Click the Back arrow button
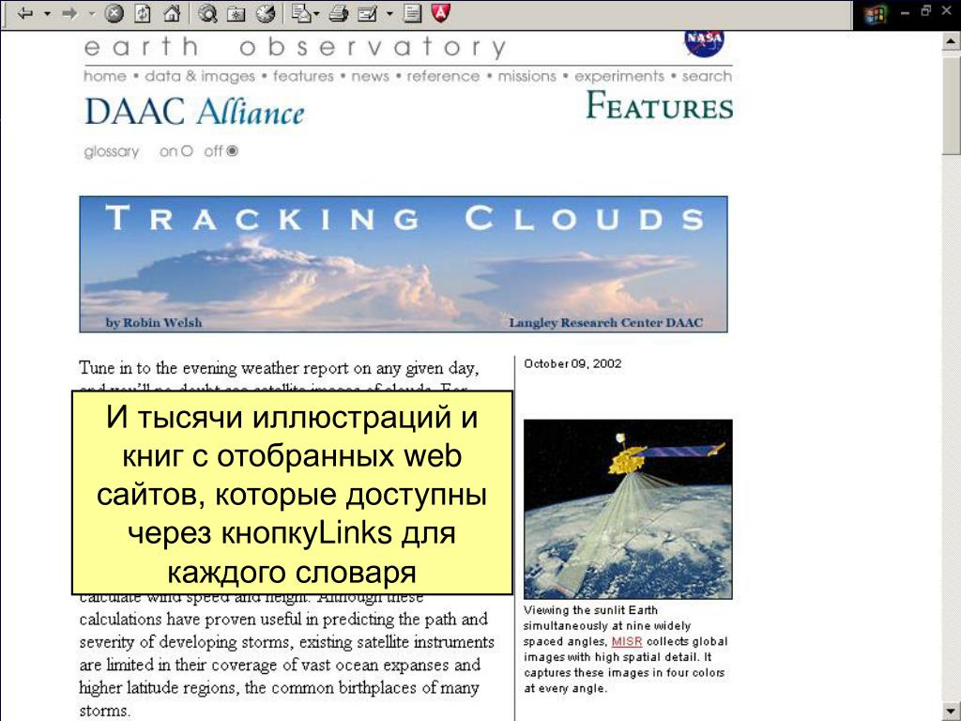 point(25,13)
